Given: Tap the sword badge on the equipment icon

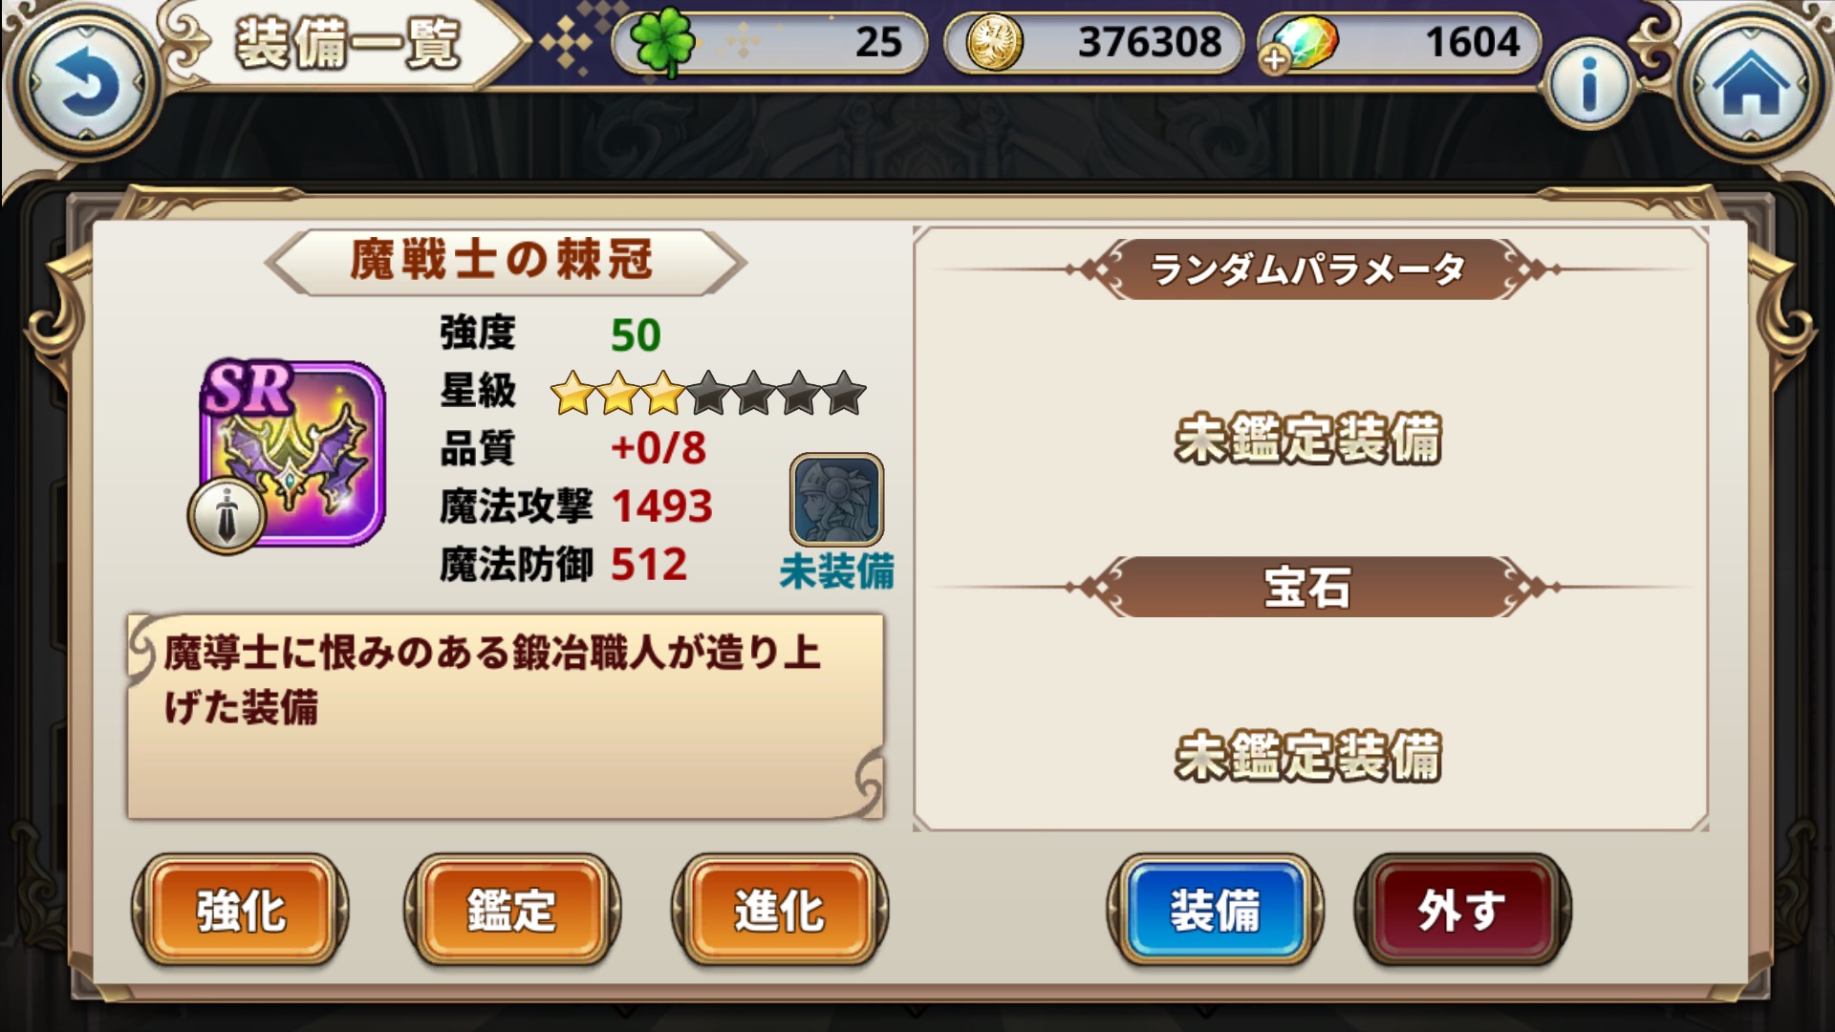Looking at the screenshot, I should coord(227,516).
